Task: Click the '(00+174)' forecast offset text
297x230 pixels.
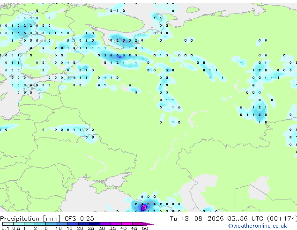Action: tap(282, 219)
